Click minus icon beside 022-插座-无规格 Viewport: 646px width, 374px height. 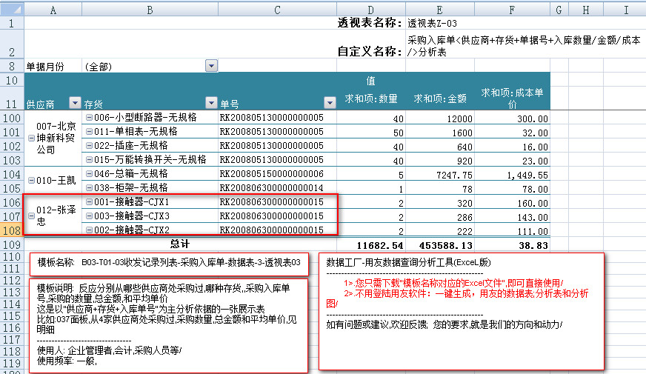(x=89, y=146)
